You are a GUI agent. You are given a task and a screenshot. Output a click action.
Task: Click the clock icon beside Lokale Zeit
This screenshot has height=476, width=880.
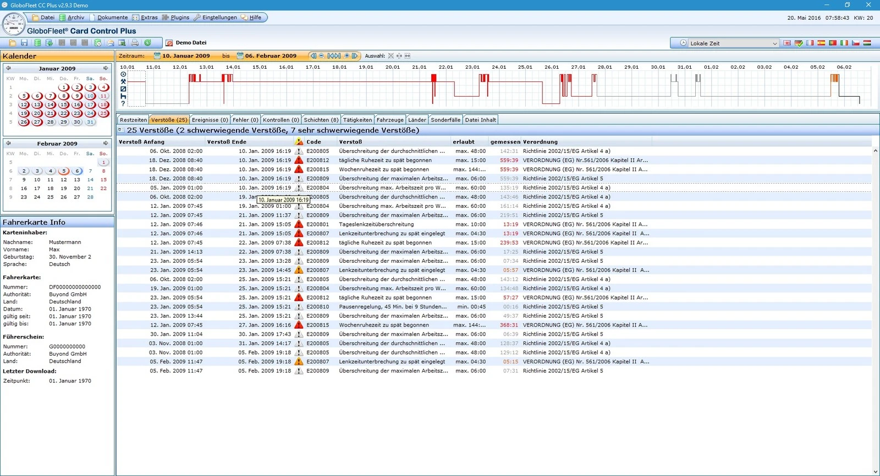click(683, 43)
